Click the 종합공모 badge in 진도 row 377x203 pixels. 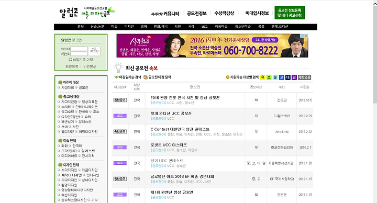[x=120, y=100]
